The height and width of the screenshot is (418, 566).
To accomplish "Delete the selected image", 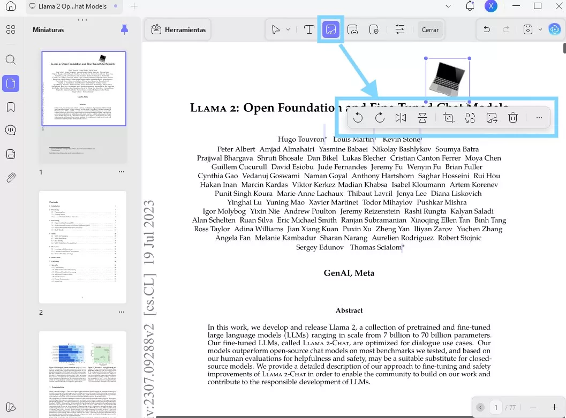I will coord(513,118).
